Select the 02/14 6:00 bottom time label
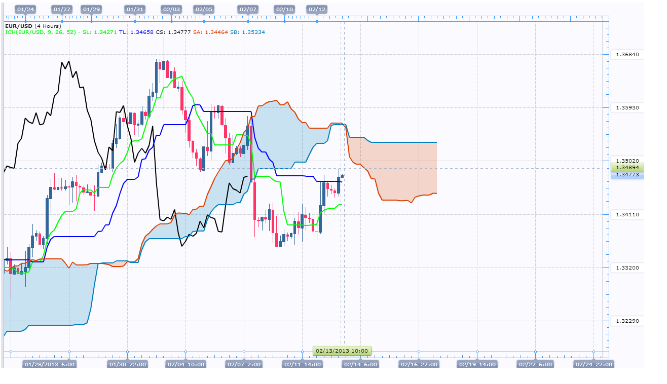The width and height of the screenshot is (667, 384). [x=360, y=364]
